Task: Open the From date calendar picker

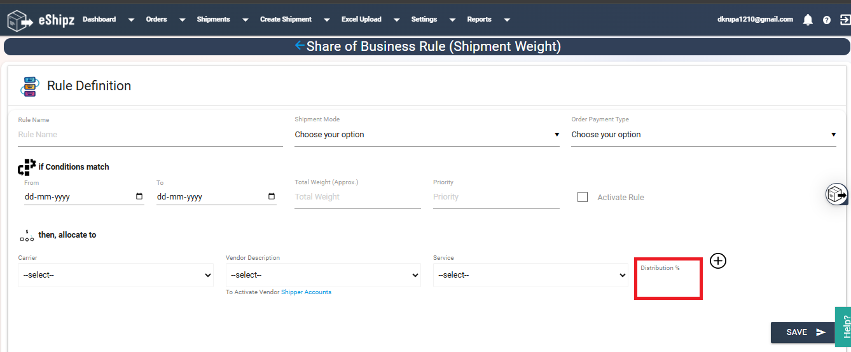Action: (x=139, y=197)
